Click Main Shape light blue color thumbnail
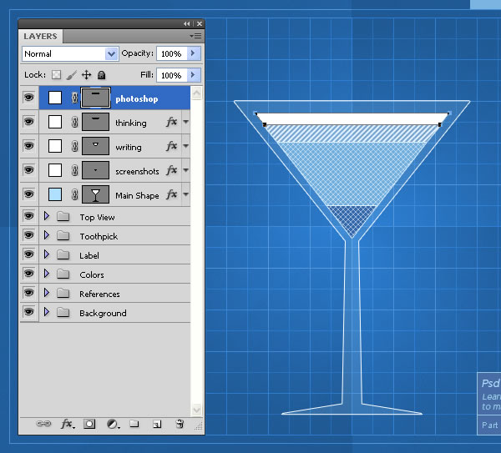Screen dimensions: 501x453 [55, 194]
